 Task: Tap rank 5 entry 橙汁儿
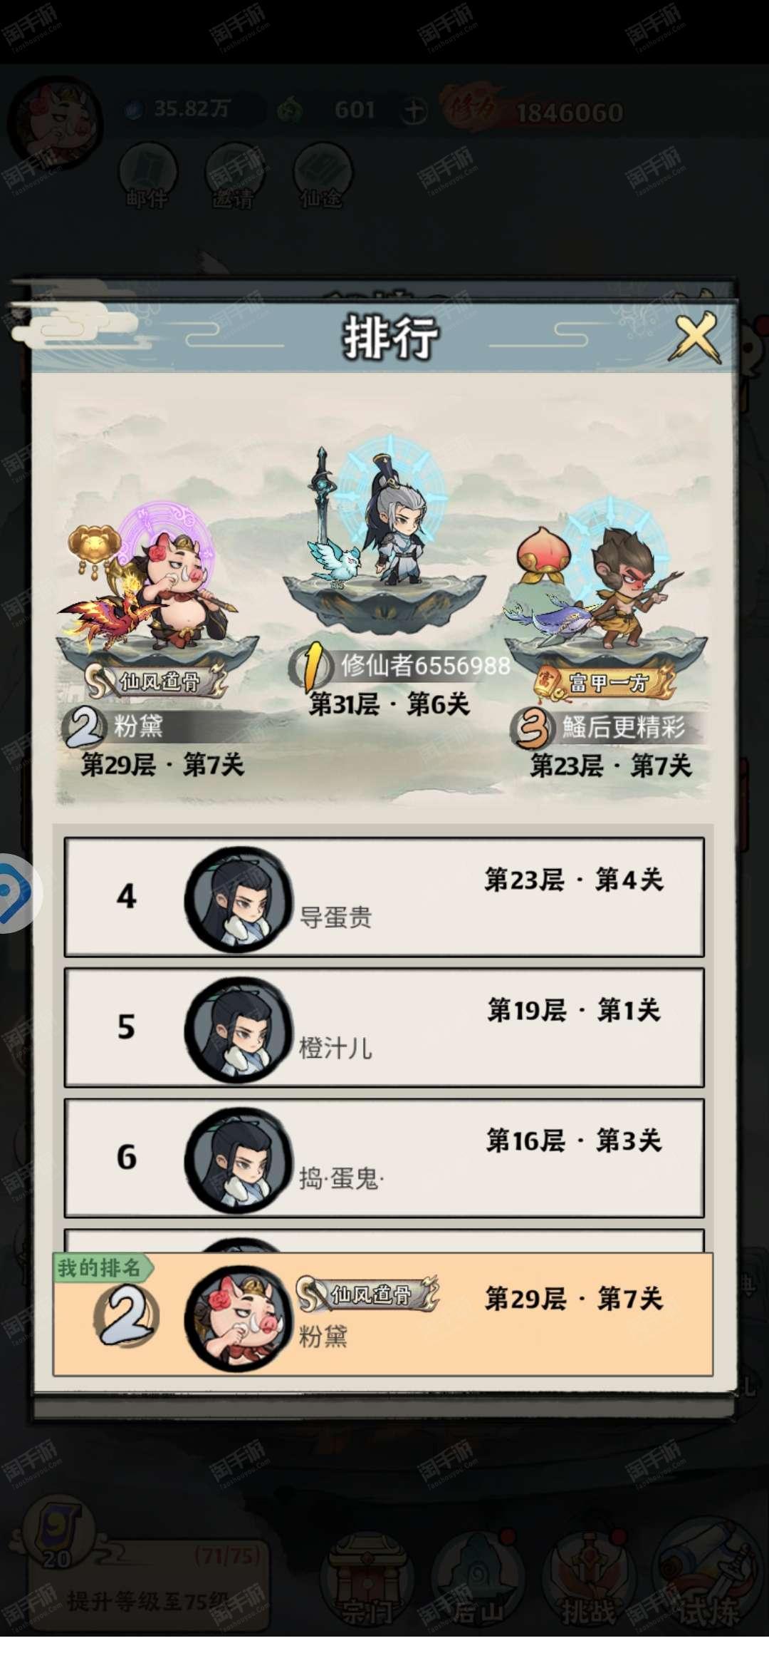point(384,1027)
